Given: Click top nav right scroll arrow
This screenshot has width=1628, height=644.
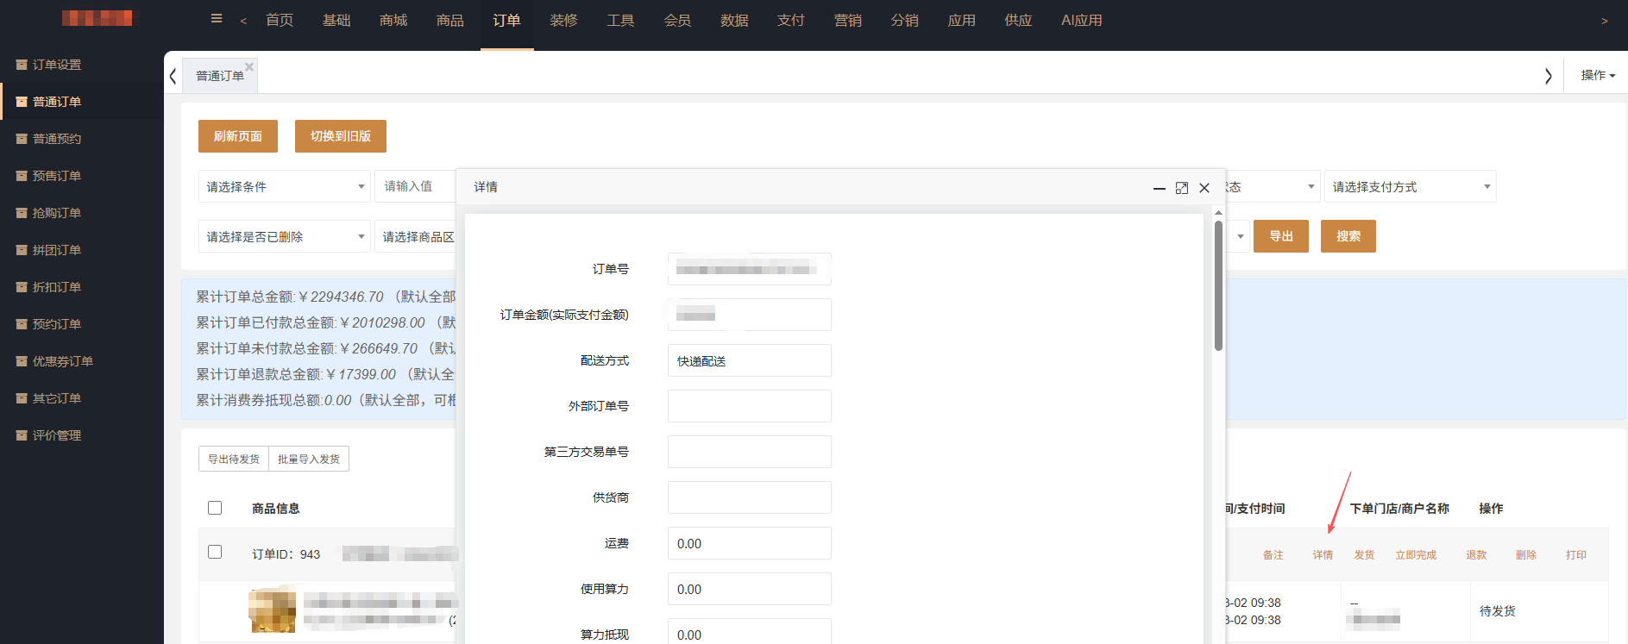Looking at the screenshot, I should [1604, 21].
